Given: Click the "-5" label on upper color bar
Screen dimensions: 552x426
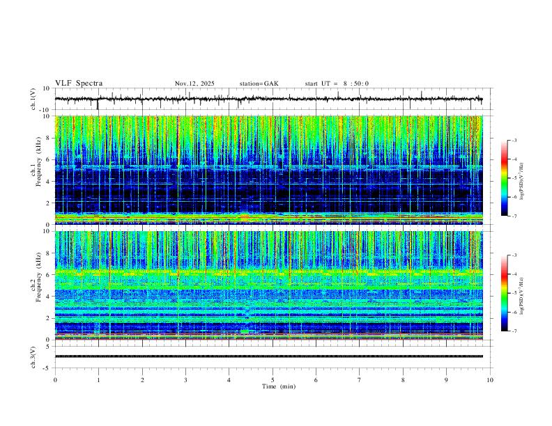Looking at the screenshot, I should point(514,178).
